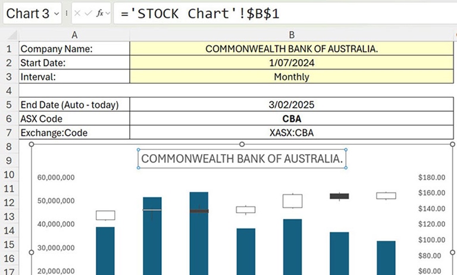Click the Company Name value cell B1
Screen dimensions: 457x275
tap(292, 49)
